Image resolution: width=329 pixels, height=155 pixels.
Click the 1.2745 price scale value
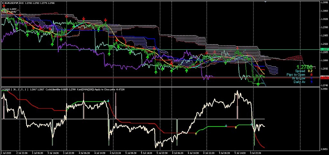tap(325, 85)
